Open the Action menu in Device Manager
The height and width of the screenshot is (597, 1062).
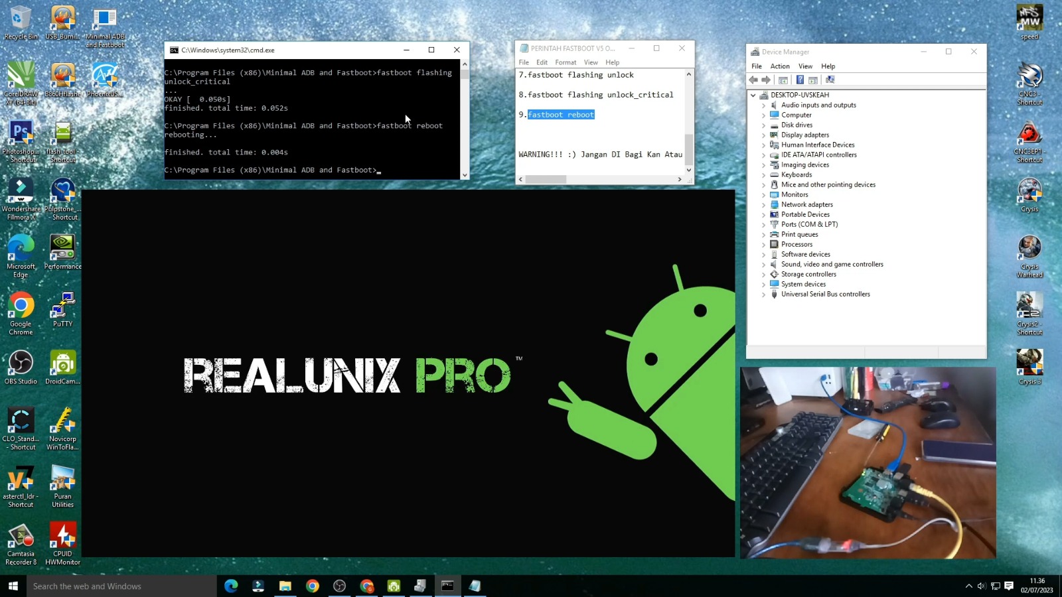coord(780,66)
